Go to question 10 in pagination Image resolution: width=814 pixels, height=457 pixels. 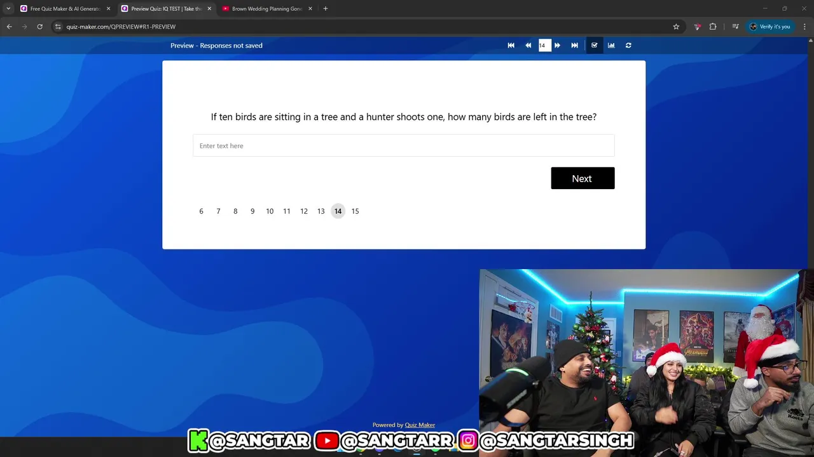[x=270, y=211]
